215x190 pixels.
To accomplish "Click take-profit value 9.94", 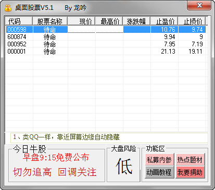I will pyautogui.click(x=170, y=37).
